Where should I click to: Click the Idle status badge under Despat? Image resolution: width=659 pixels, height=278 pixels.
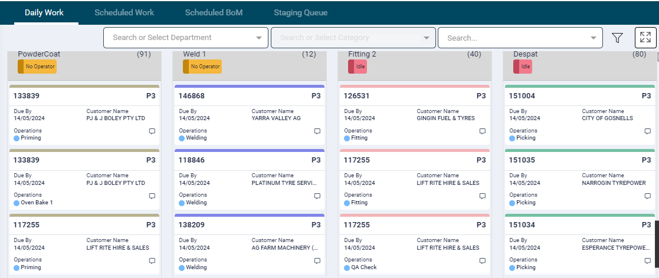click(522, 67)
